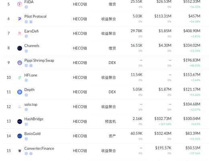Click the $121.17M value for Depth
Screen dimensions: 209x161
(x=192, y=89)
